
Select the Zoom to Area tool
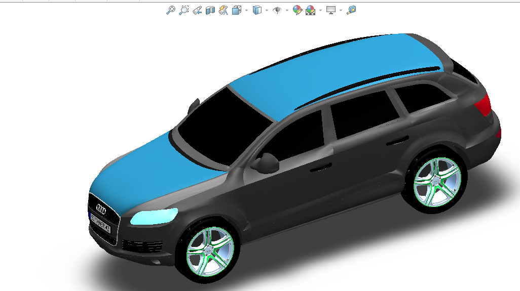(x=184, y=10)
